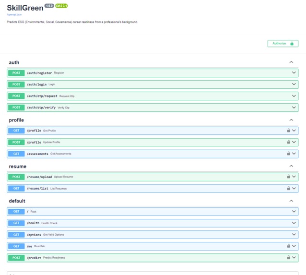Screen dimensions: 306x275
Task: Expand the /resume/upload row arrow
Action: pyautogui.click(x=294, y=177)
